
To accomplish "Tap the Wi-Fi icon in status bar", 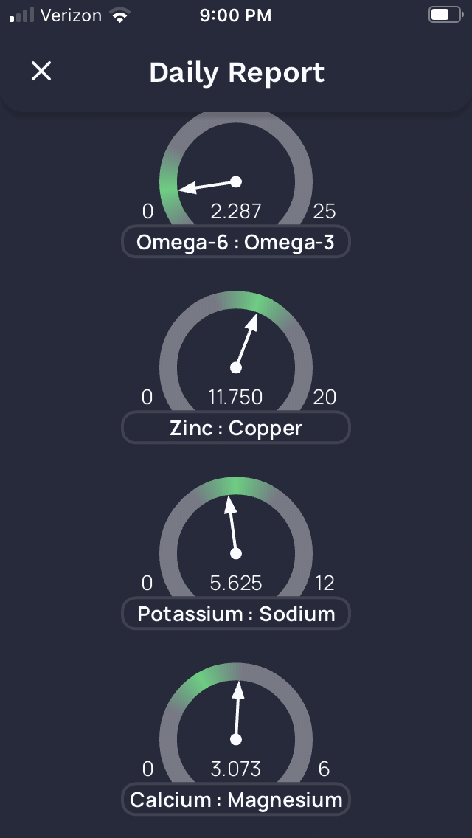I will click(121, 15).
